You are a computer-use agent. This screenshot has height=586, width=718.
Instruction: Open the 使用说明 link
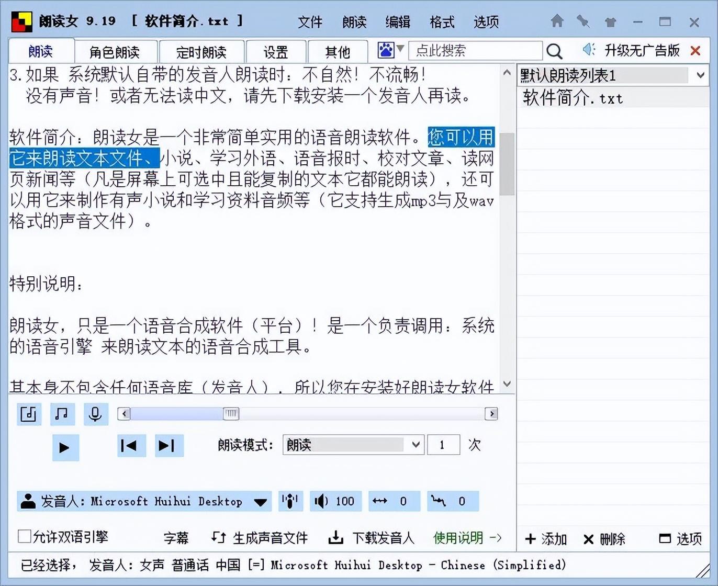pos(467,538)
